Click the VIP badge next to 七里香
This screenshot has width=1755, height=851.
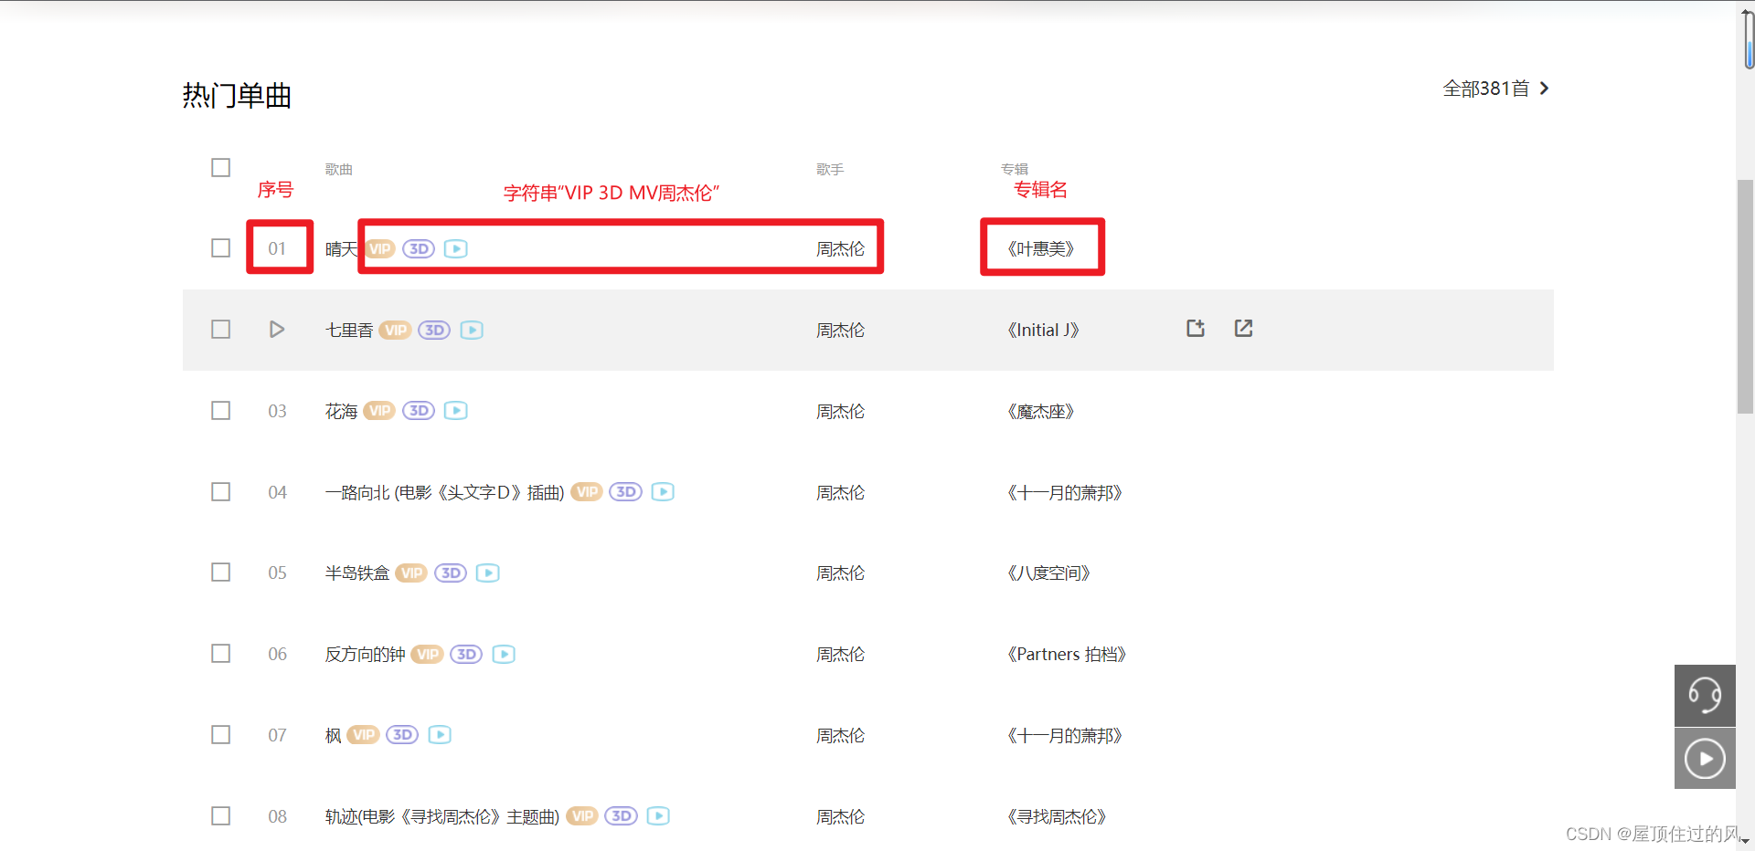(396, 330)
